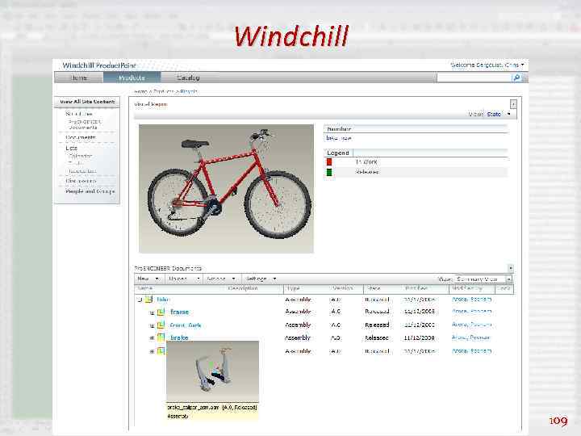This screenshot has height=436, width=581.
Task: Sort by the Name column header
Action: pos(145,288)
